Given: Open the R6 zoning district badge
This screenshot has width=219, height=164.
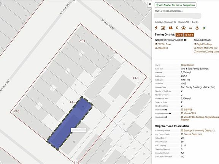Looking at the screenshot, I should [179, 35].
